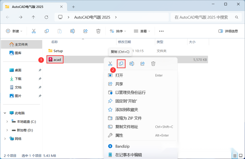Screen dimensions: 245x159
Task: Select 以管理员身份运行 from context menu
Action: point(130,93)
